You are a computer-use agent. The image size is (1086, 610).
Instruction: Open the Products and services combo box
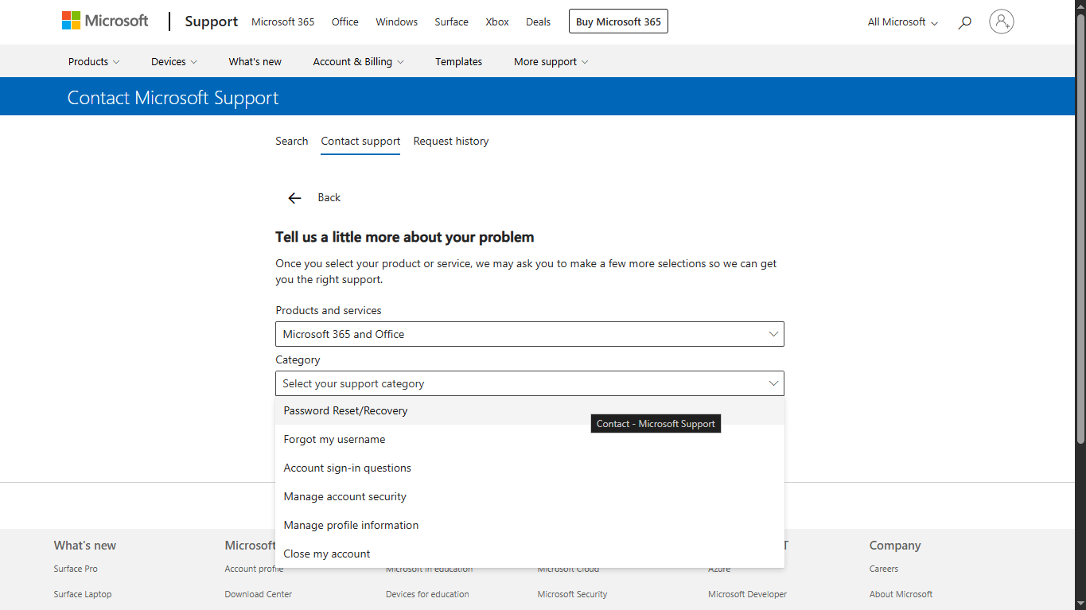[x=530, y=334]
